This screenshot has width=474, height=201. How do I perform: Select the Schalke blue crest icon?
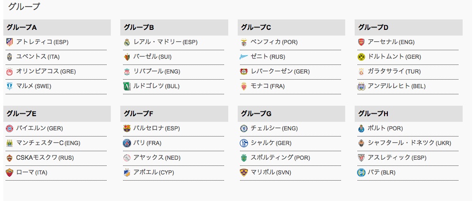(x=244, y=143)
